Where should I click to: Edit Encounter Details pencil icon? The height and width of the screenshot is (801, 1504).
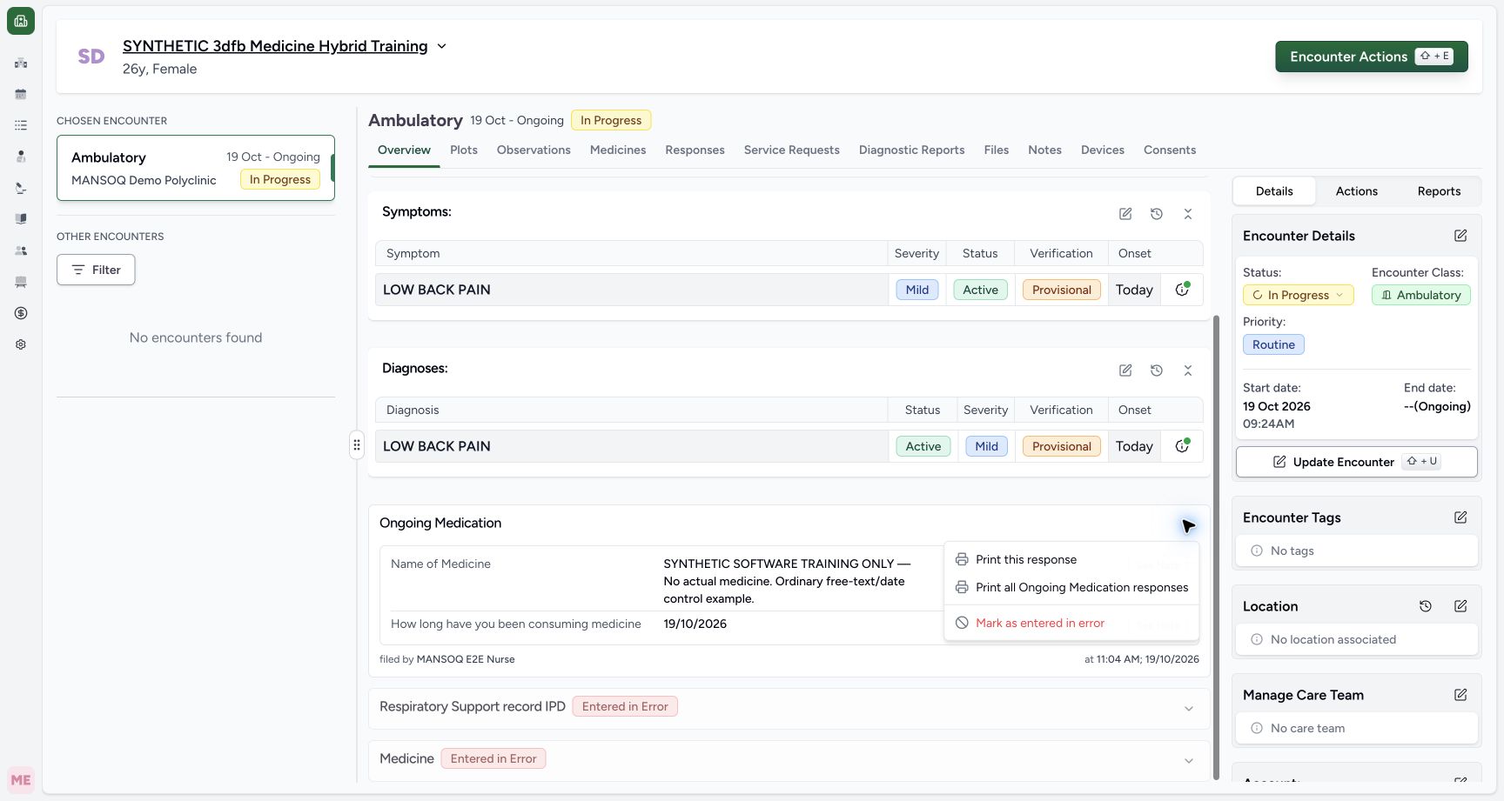tap(1460, 236)
